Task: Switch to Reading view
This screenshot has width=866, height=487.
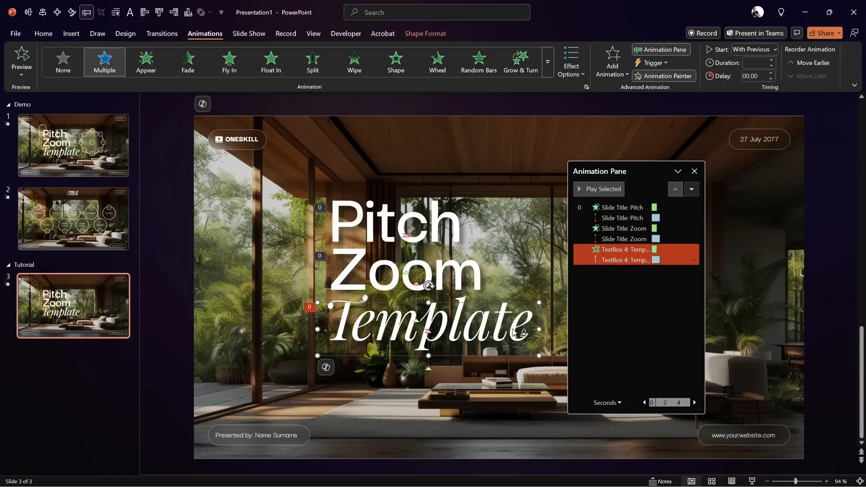Action: 732,481
